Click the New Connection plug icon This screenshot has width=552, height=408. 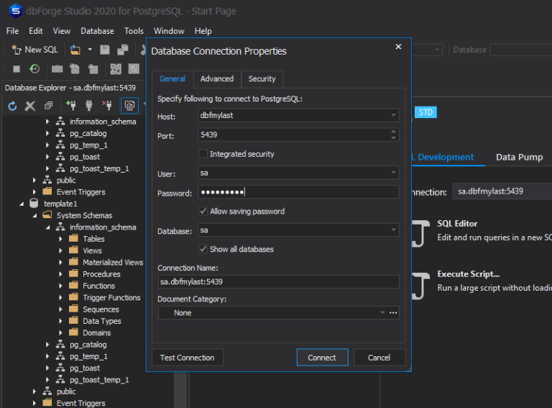click(71, 106)
